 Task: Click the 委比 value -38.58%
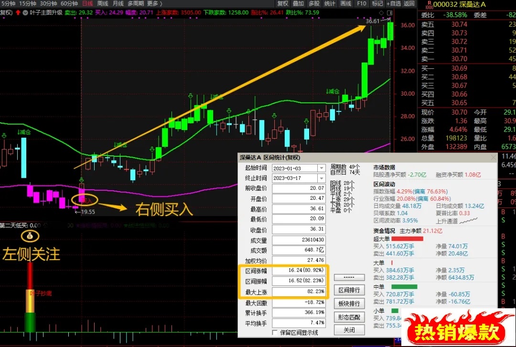455,15
